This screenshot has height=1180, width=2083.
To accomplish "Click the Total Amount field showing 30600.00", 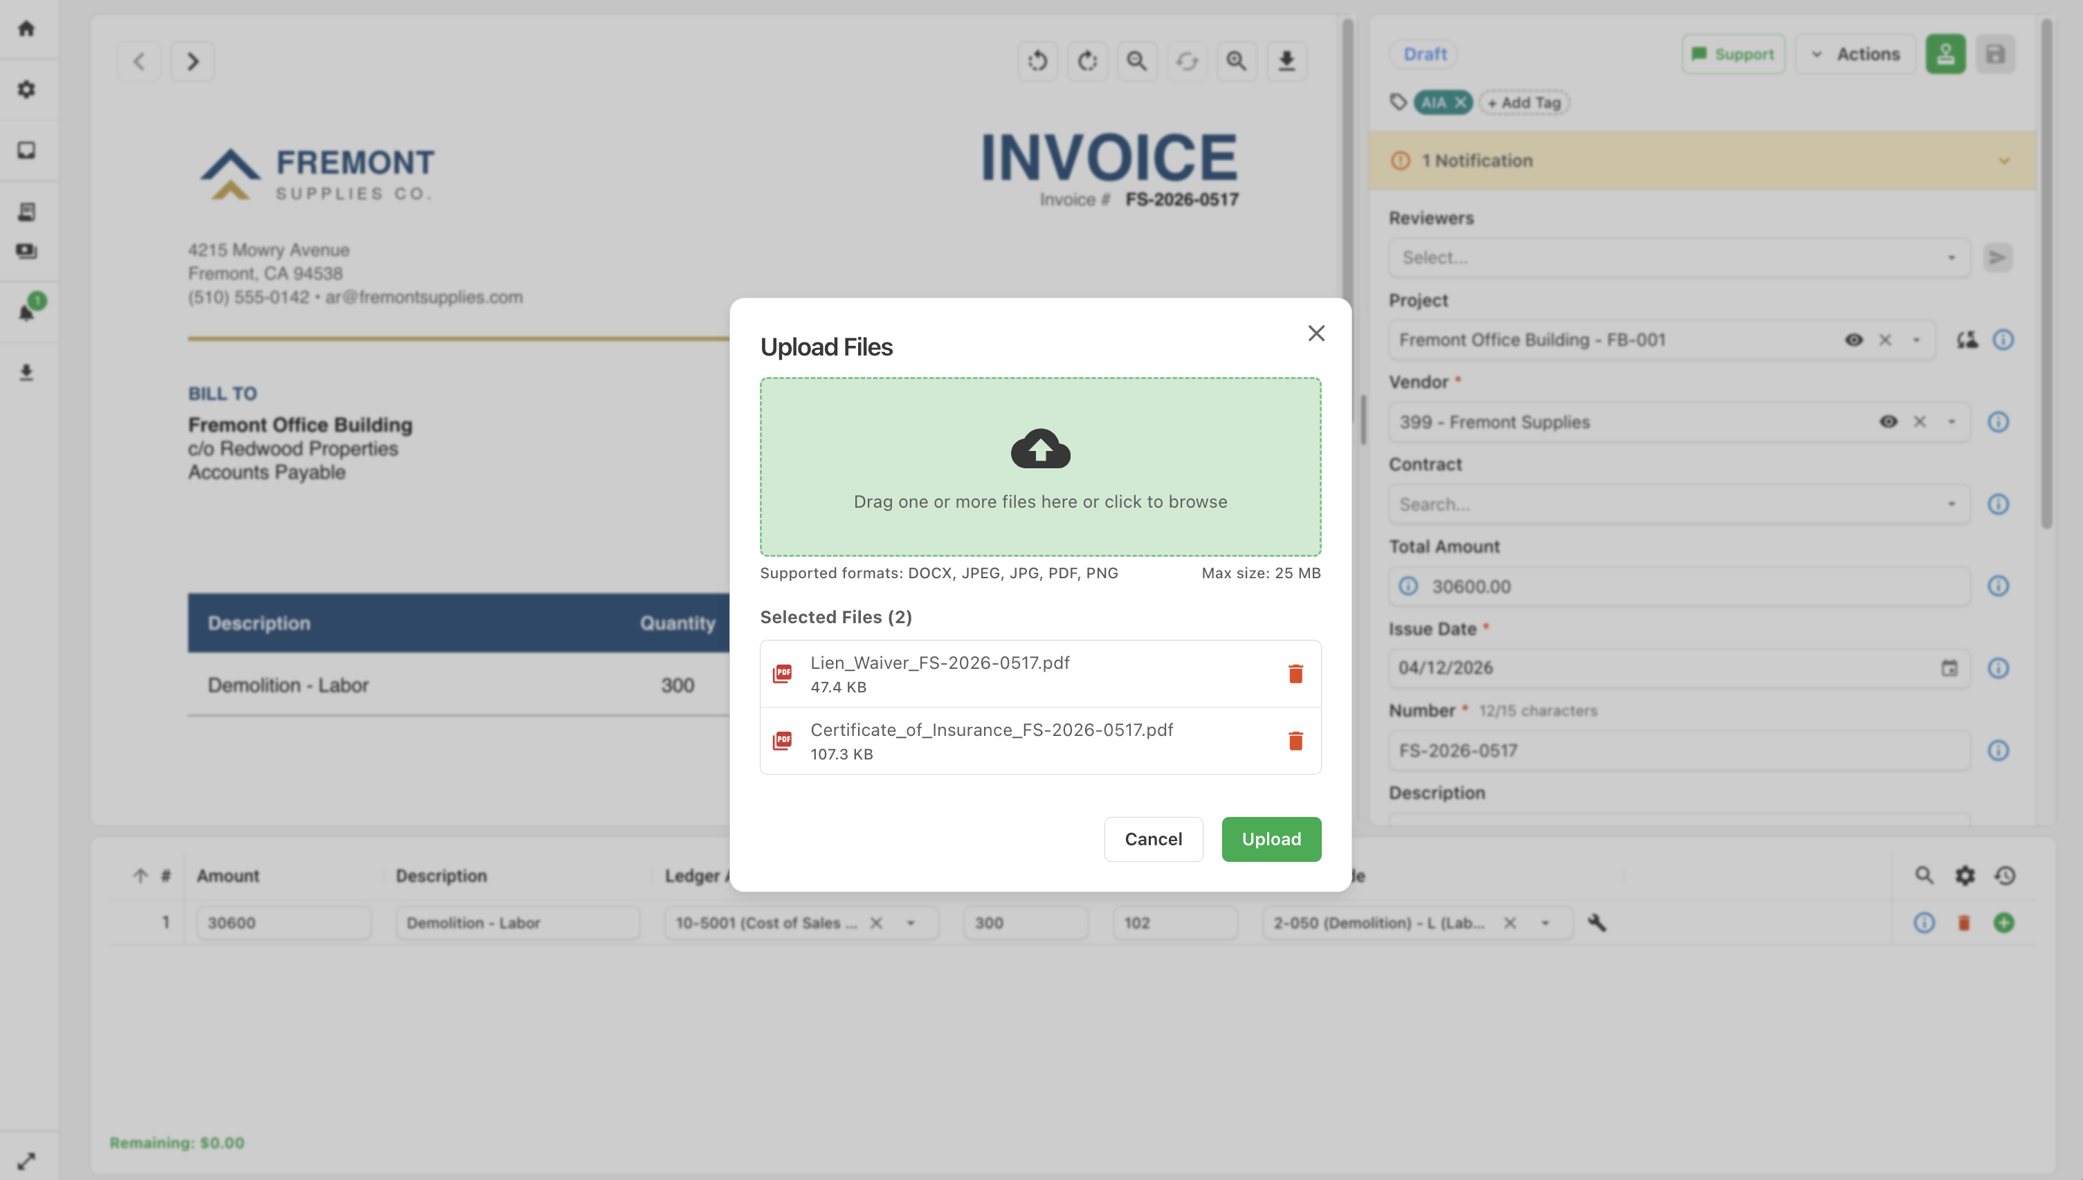I will (1680, 586).
